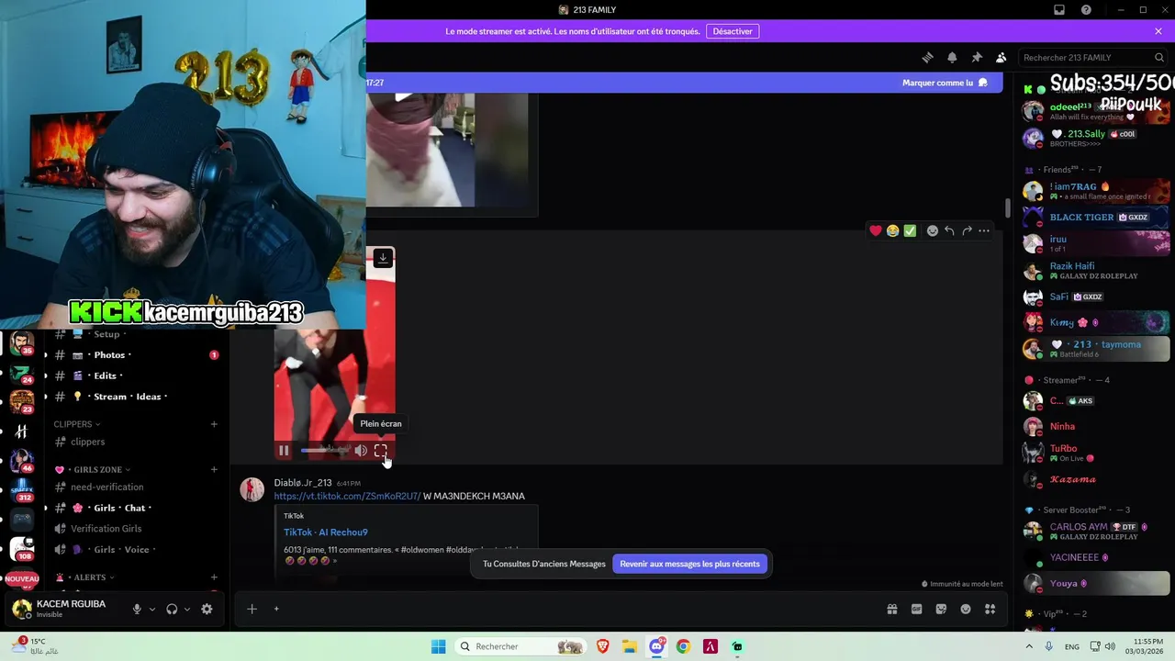The height and width of the screenshot is (661, 1175).
Task: Collapse the CLIPPERS category
Action: pos(77,424)
